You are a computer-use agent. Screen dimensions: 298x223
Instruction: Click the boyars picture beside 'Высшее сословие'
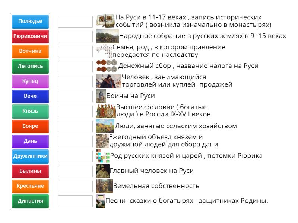(106, 111)
